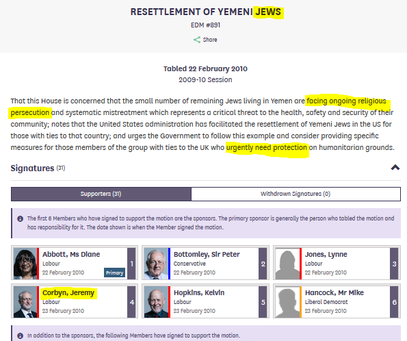
Task: Open Jones, Lynne member name
Action: pos(326,254)
